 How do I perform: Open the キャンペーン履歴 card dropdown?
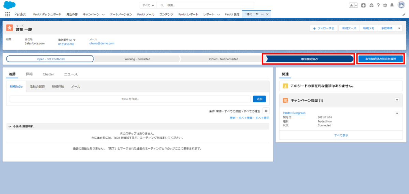pyautogui.click(x=397, y=100)
